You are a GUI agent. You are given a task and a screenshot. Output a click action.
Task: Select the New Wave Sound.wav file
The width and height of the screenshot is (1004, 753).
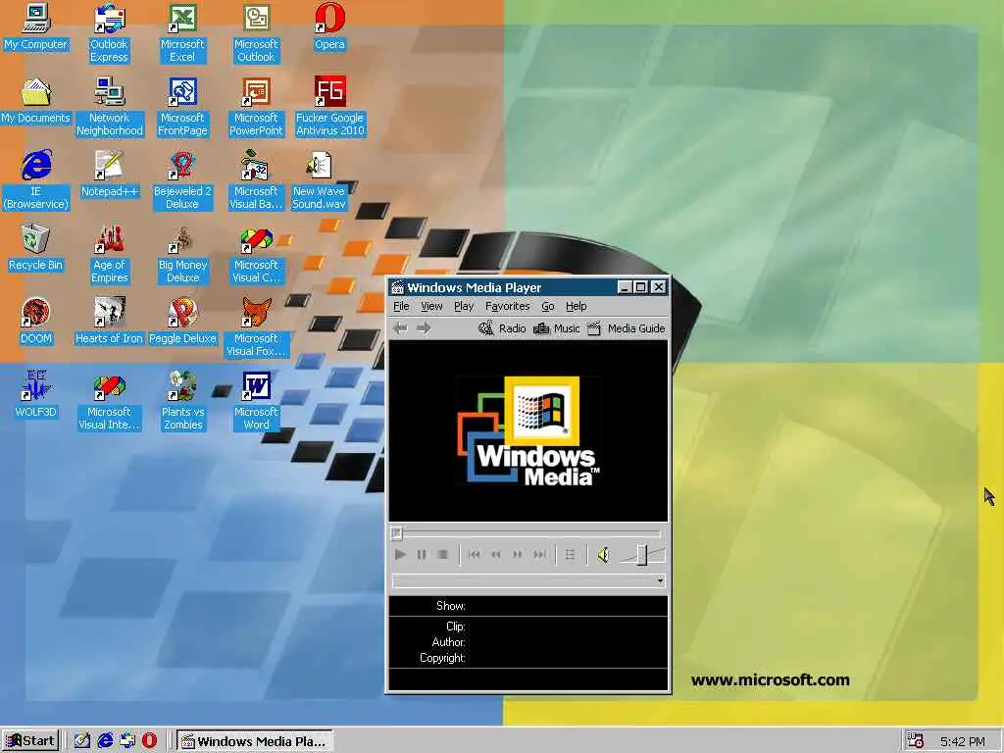point(319,180)
